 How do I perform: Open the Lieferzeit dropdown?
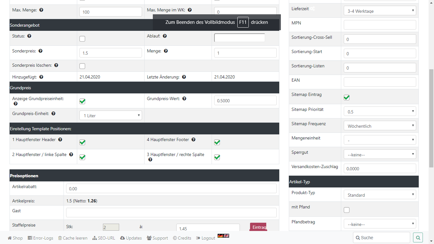pyautogui.click(x=380, y=11)
